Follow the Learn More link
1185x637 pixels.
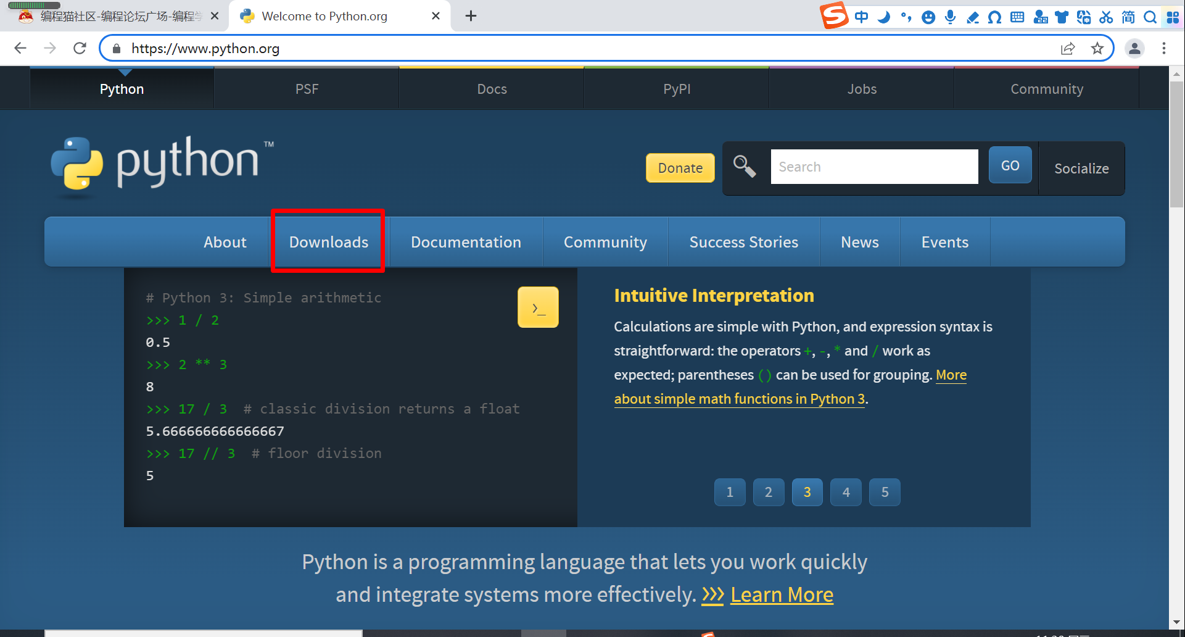[x=782, y=594]
